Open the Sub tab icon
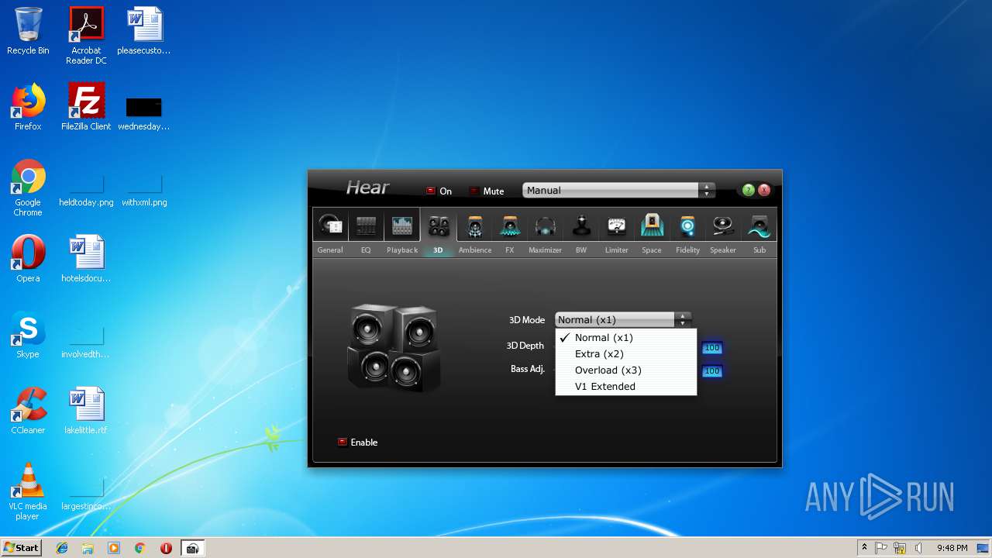992x558 pixels. [759, 226]
